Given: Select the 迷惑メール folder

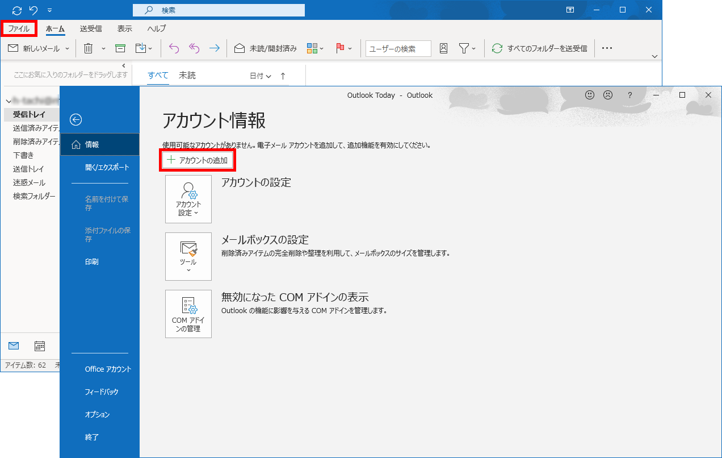Looking at the screenshot, I should tap(30, 182).
